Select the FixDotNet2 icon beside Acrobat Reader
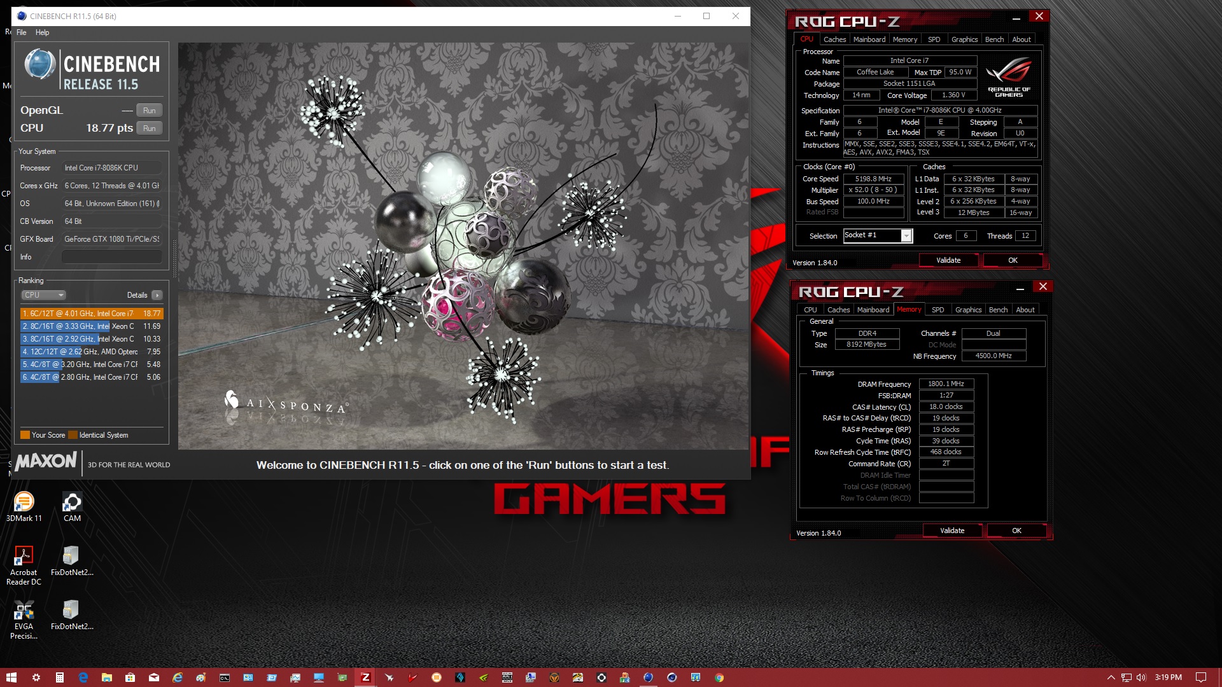This screenshot has width=1222, height=687. pos(72,560)
